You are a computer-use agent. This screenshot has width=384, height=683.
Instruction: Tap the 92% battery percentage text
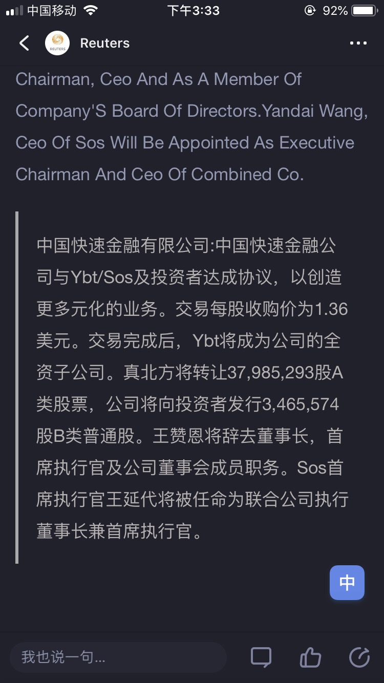click(x=335, y=11)
